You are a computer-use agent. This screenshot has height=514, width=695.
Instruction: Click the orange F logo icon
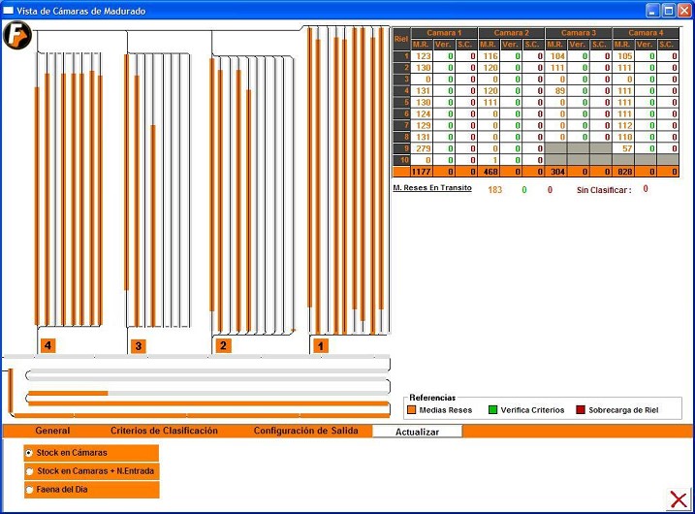(x=16, y=36)
